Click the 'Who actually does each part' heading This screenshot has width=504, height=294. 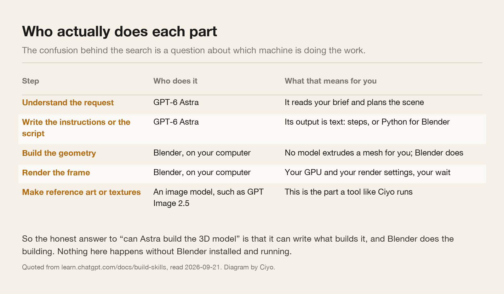tap(119, 31)
